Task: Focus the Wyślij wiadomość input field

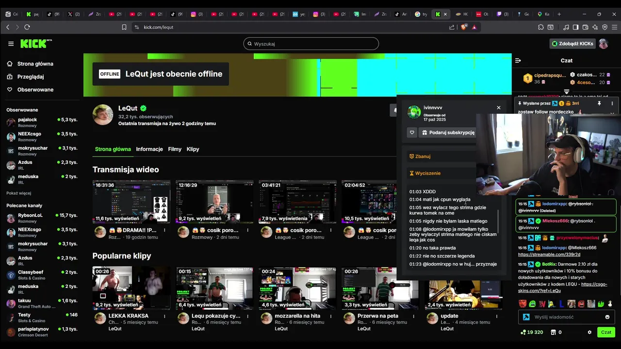Action: (x=566, y=317)
